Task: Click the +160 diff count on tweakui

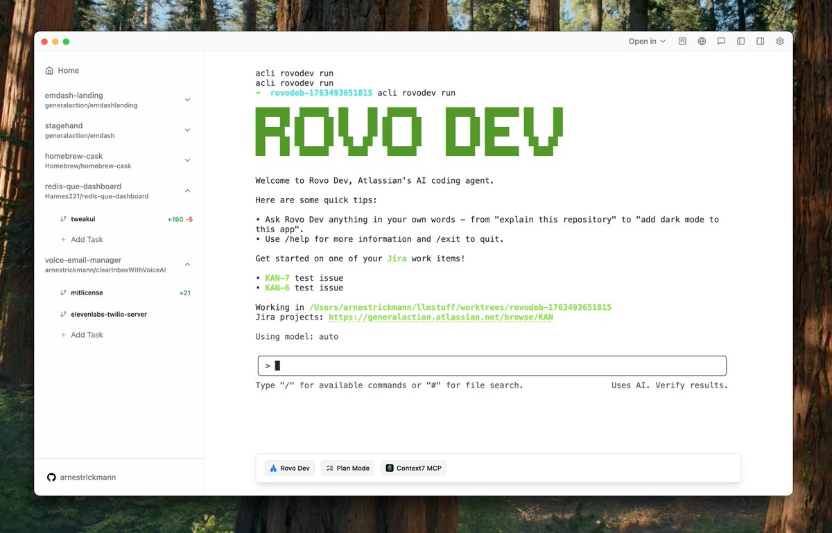Action: pyautogui.click(x=175, y=219)
